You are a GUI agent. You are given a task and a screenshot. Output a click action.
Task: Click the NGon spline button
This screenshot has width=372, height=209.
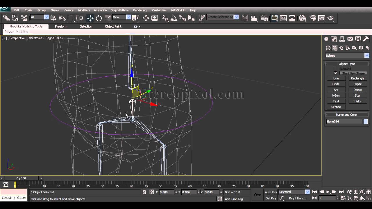(x=336, y=96)
